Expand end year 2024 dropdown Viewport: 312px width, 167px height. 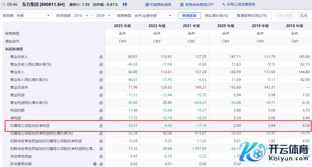click(x=103, y=16)
